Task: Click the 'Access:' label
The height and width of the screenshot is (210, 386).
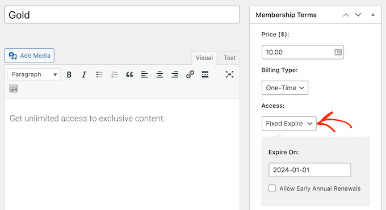Action: point(273,106)
